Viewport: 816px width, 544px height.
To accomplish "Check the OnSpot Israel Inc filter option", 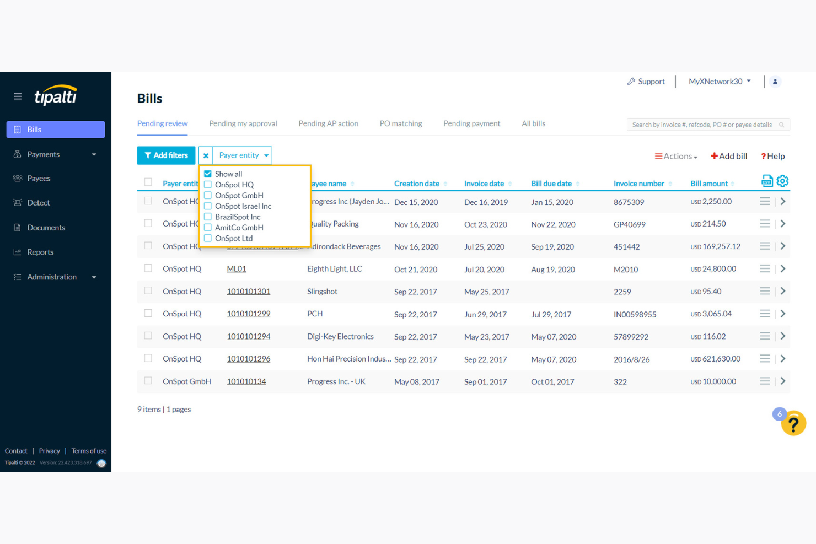I will [208, 206].
